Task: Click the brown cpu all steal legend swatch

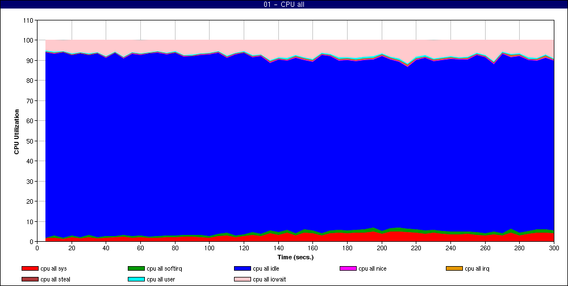Action: tap(30, 279)
